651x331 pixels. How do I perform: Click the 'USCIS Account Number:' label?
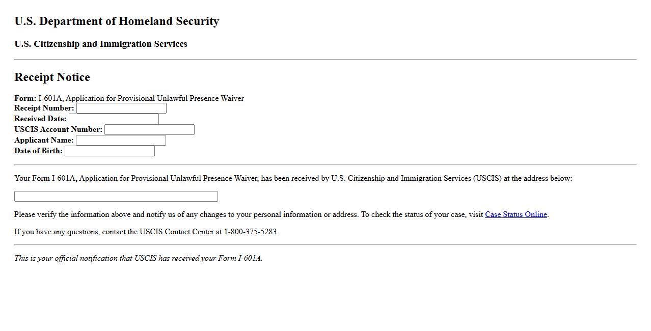[x=59, y=130]
